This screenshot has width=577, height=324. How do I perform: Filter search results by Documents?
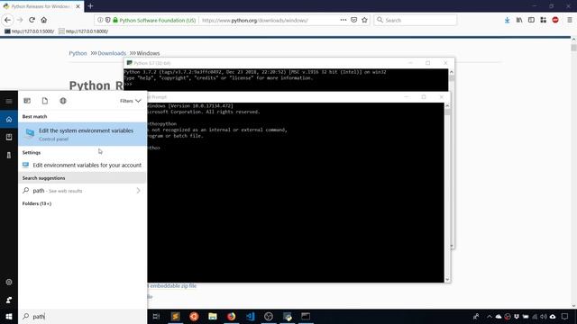point(45,101)
